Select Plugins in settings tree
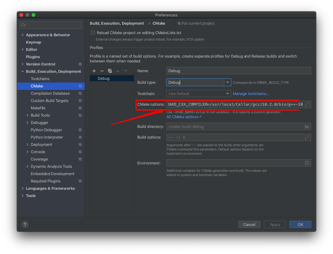The width and height of the screenshot is (333, 254). tap(33, 57)
